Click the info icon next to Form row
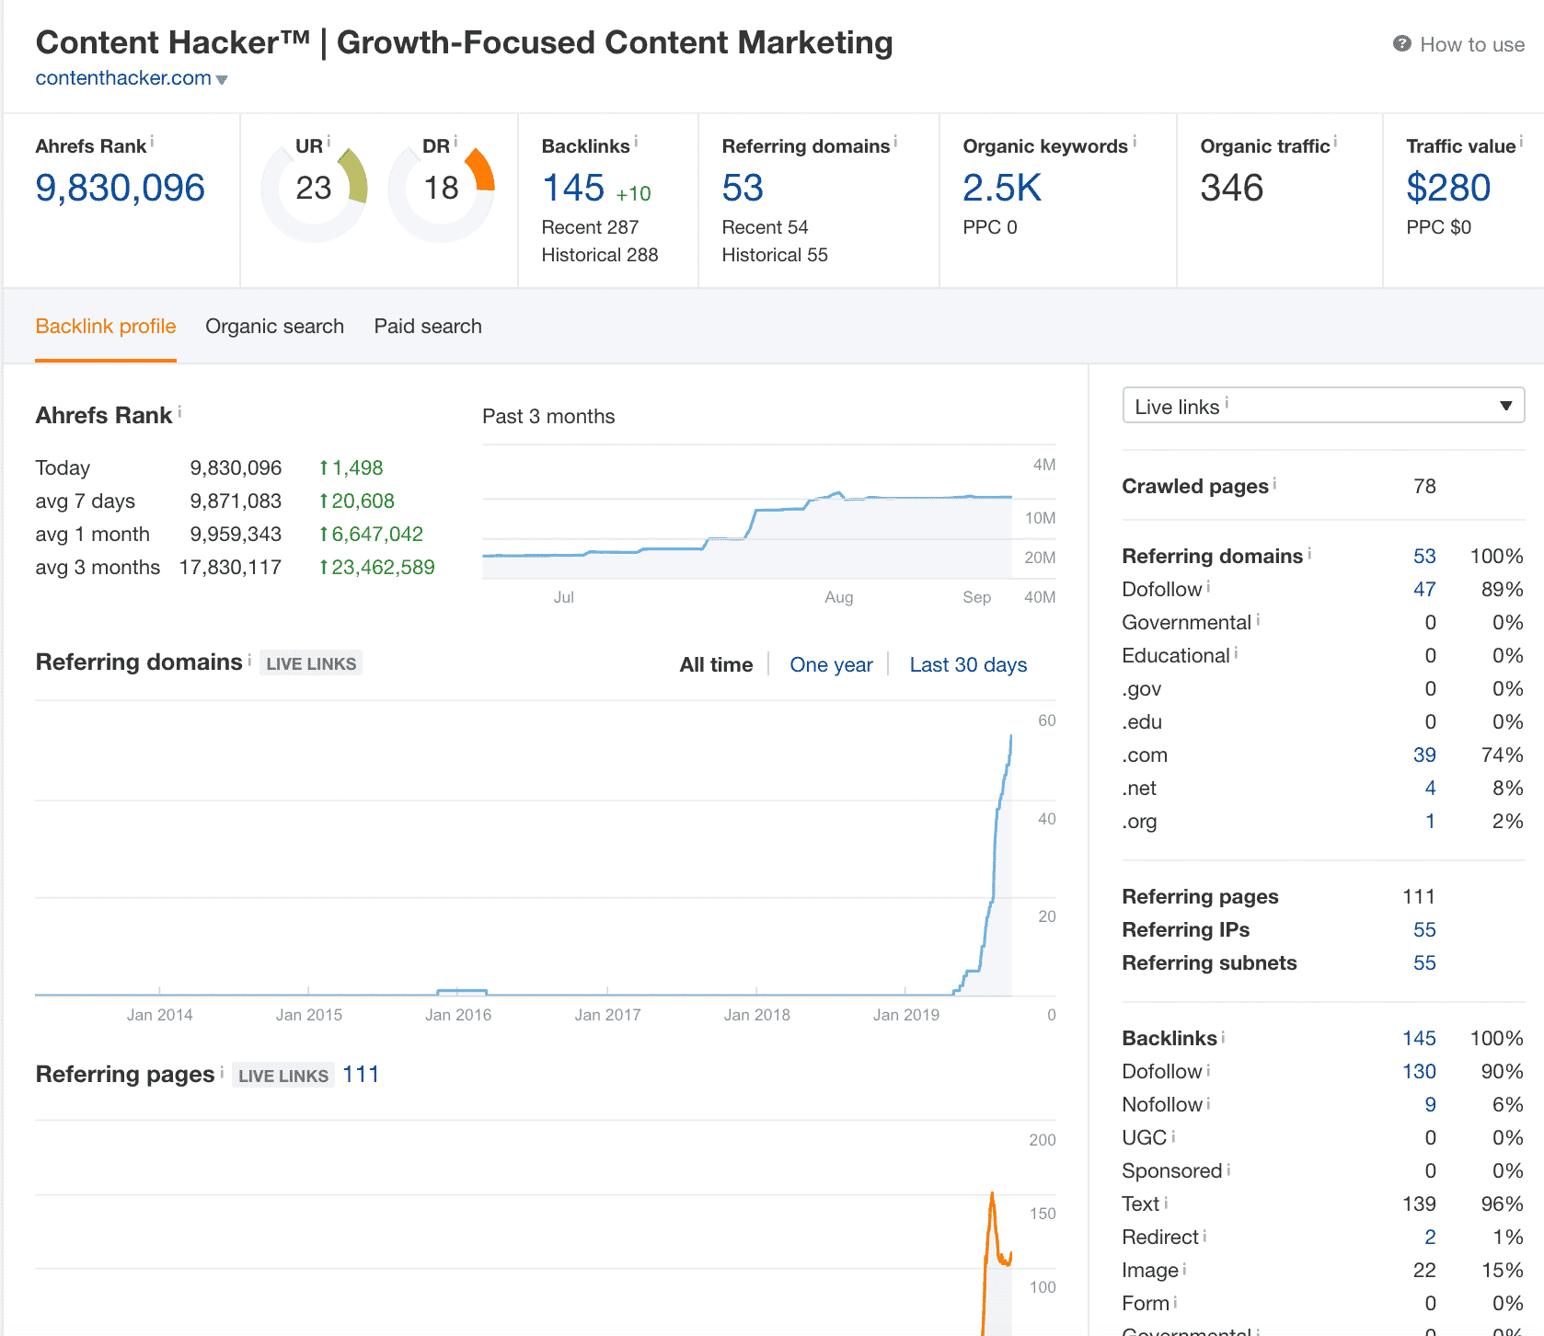 coord(1175,1302)
